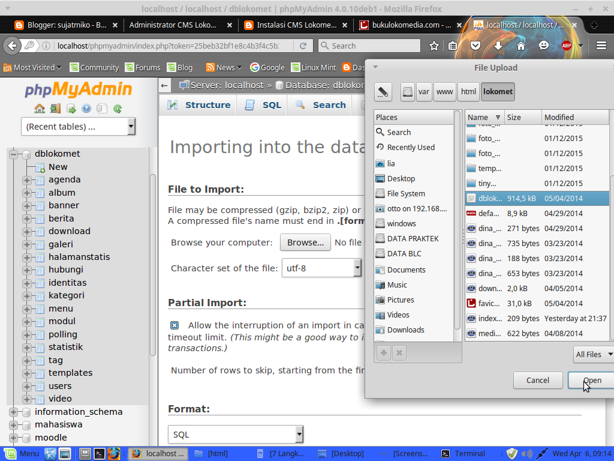Click the security shield tray icon
The width and height of the screenshot is (614, 461).
[512, 454]
